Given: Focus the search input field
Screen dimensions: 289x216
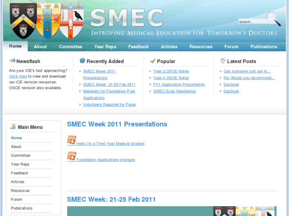Looking at the screenshot, I should coord(252,22).
